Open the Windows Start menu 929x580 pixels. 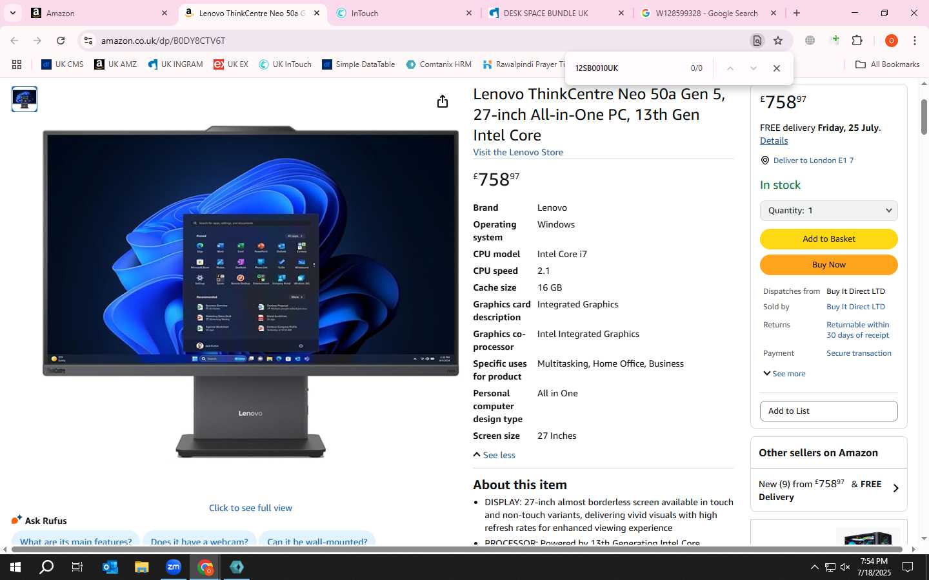click(x=15, y=567)
